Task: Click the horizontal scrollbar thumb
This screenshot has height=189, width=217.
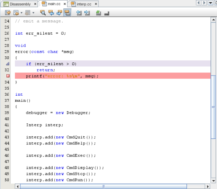Action: tap(104, 187)
